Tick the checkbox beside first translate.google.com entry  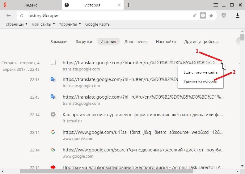pos(53,62)
